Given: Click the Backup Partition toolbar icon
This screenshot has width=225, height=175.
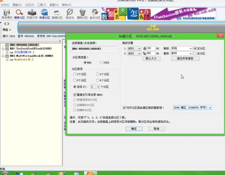Looking at the screenshot, I should (x=95, y=14).
